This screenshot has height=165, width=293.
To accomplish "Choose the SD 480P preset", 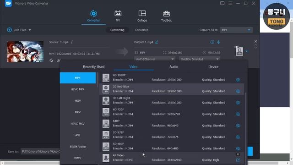I will click(x=172, y=146).
